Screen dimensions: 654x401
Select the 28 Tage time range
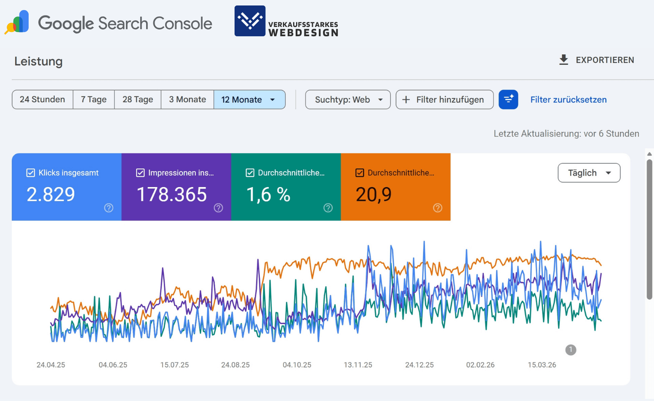(137, 99)
